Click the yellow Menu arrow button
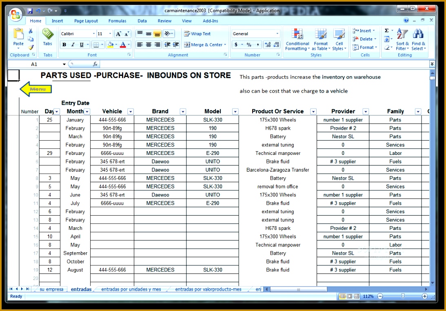446x311 pixels. 36,89
